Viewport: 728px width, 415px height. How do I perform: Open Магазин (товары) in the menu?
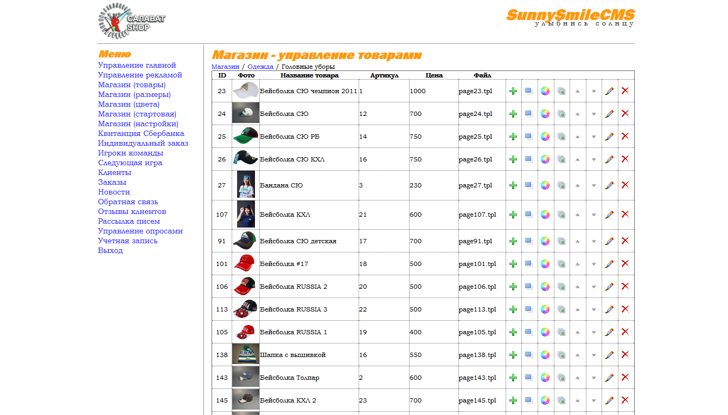[x=132, y=85]
